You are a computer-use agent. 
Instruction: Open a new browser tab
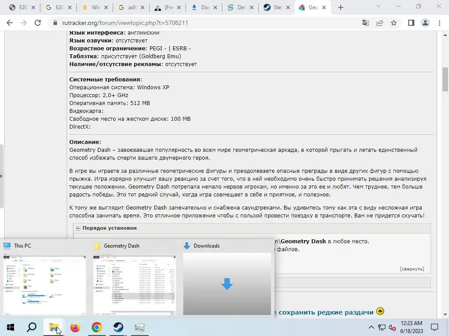[x=340, y=8]
